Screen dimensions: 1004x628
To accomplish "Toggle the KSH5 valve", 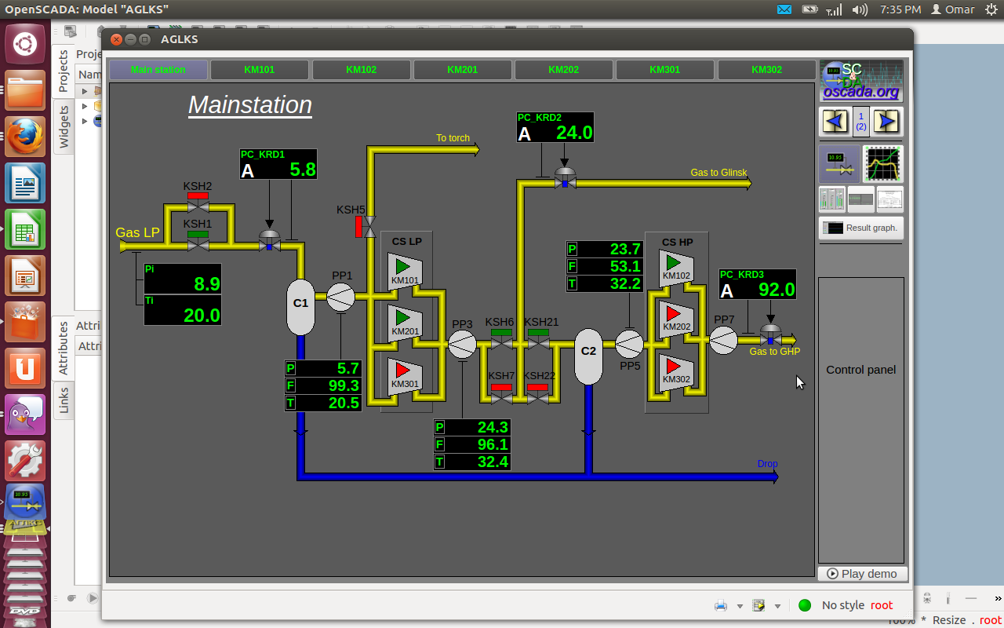I will tap(369, 227).
